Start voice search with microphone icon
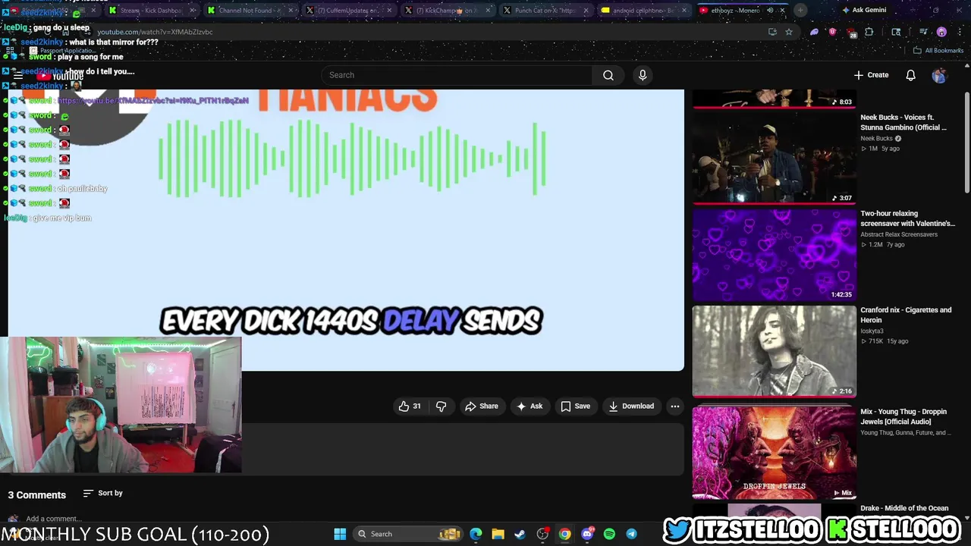Viewport: 971px width, 546px height. point(643,75)
